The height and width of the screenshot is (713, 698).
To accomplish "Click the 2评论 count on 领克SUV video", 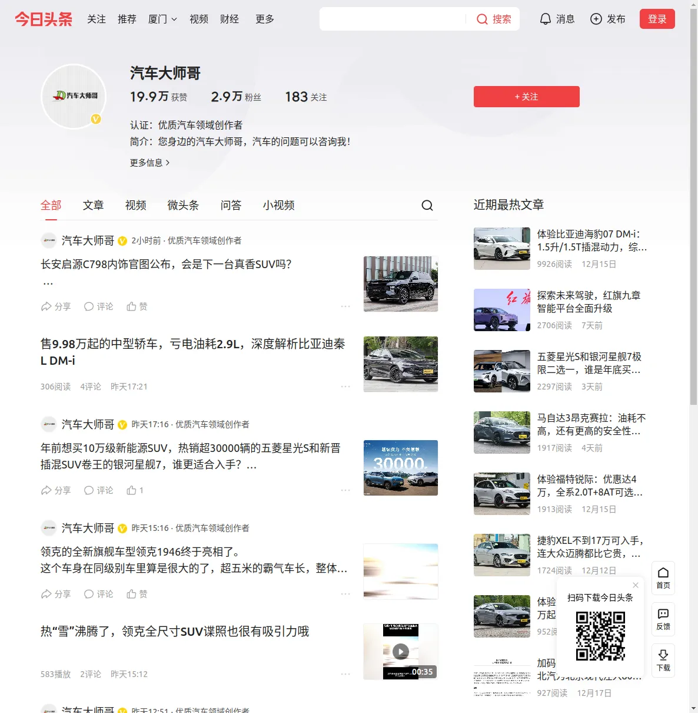I will point(91,674).
